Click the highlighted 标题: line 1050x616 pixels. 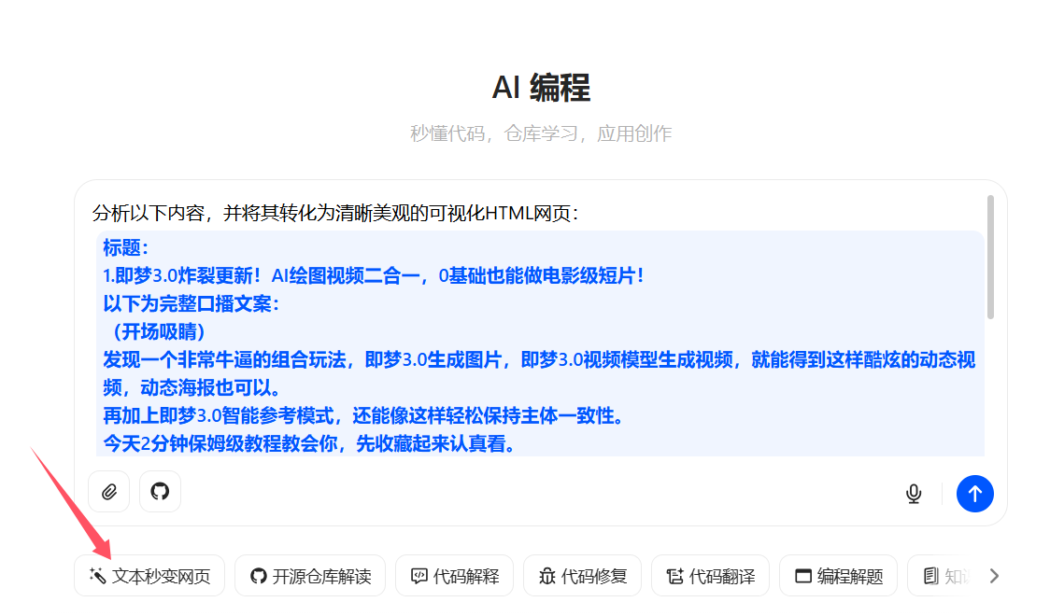126,247
